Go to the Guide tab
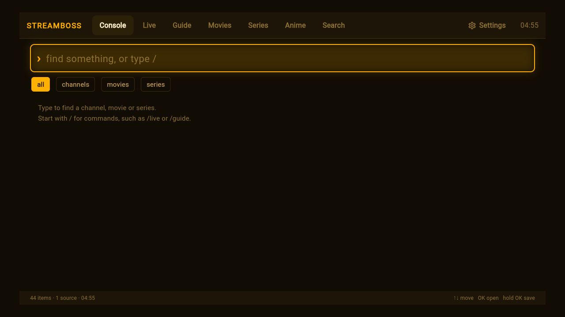 coord(182,26)
